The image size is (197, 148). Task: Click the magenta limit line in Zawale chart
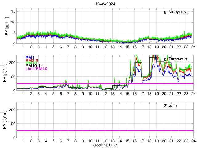tap(105, 130)
